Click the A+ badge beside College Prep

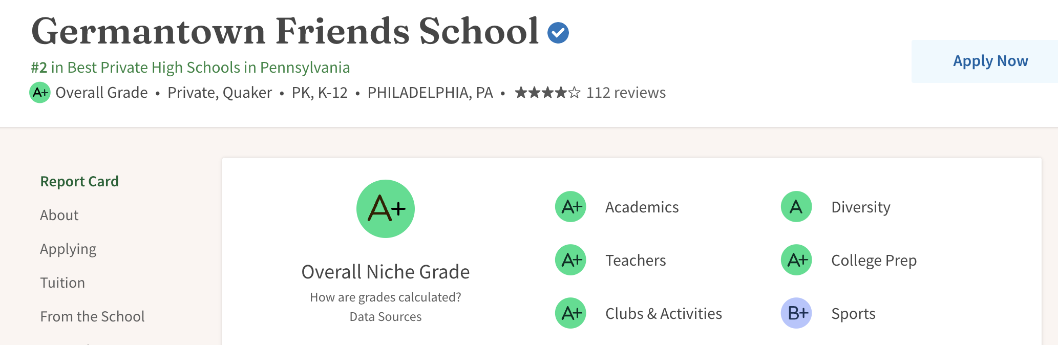coord(796,260)
